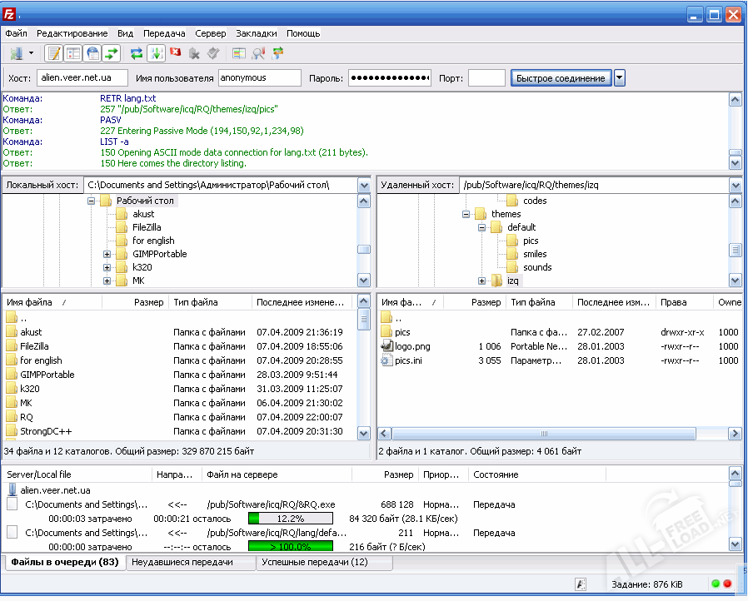Toggle the message log display
This screenshot has height=601, width=748.
tap(54, 53)
